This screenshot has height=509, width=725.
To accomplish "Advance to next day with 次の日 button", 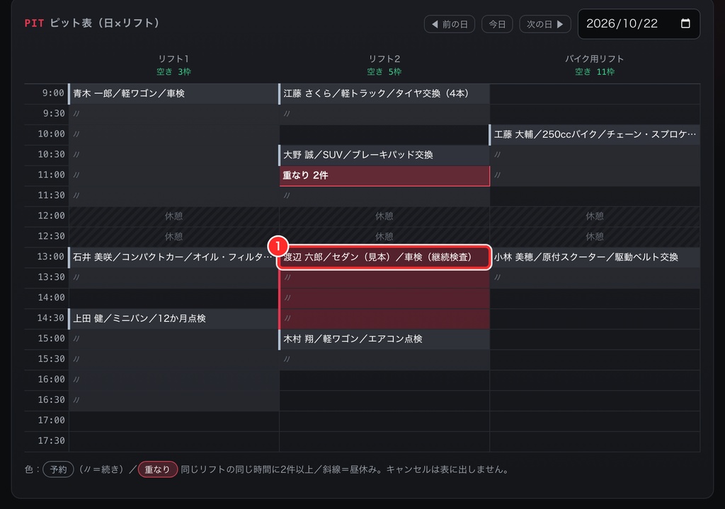I will pos(545,24).
